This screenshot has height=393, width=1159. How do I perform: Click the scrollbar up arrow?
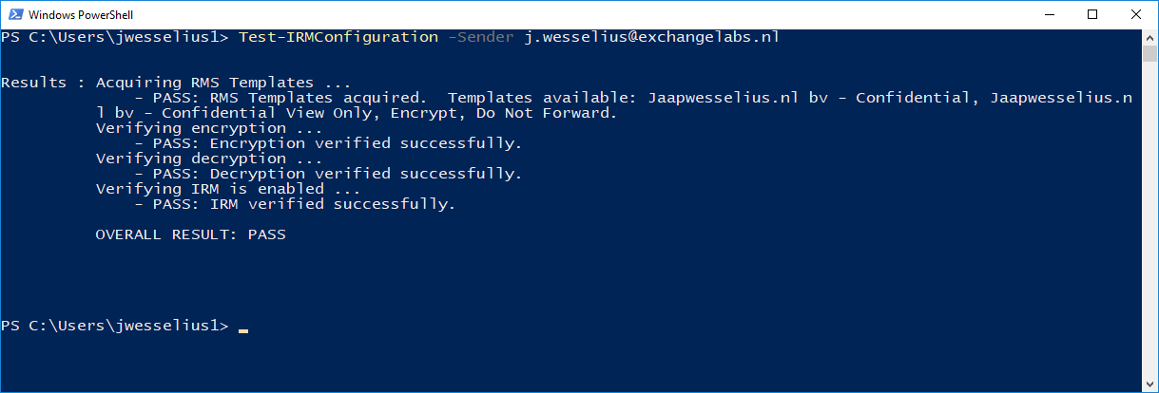click(1150, 37)
